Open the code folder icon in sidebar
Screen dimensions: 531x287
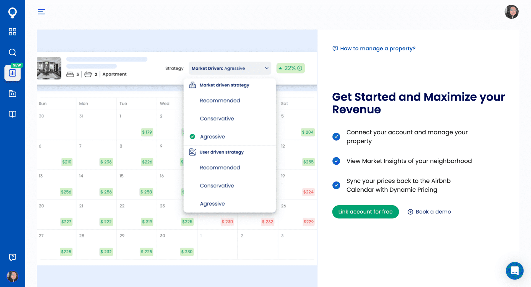point(12,94)
